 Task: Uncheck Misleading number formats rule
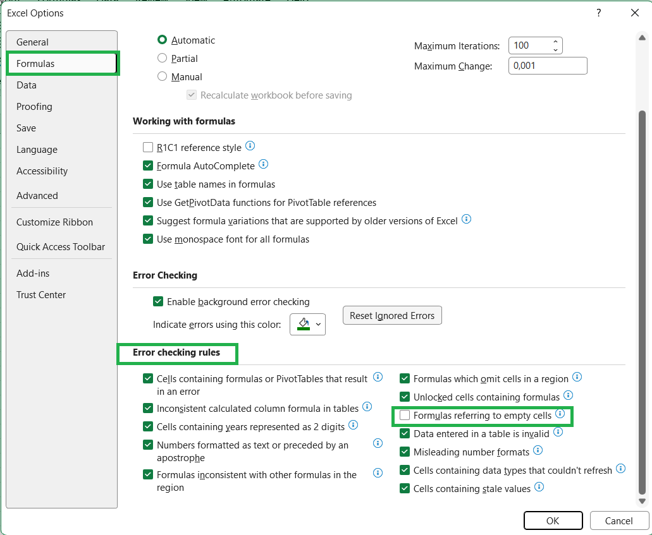405,452
